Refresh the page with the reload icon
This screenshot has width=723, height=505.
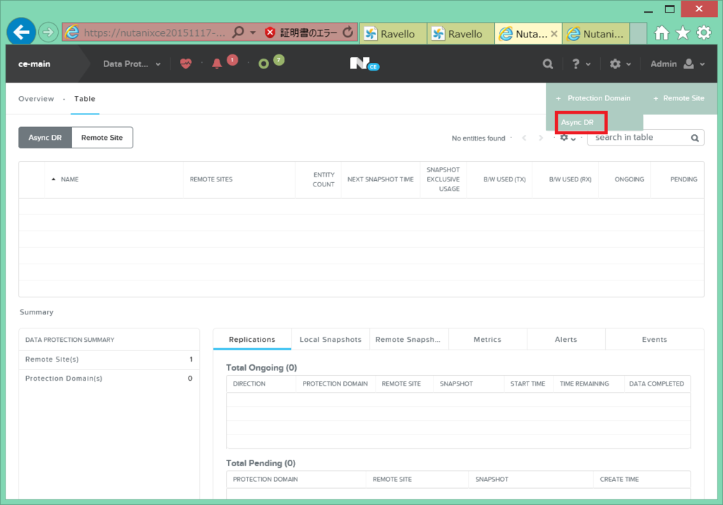(x=348, y=32)
